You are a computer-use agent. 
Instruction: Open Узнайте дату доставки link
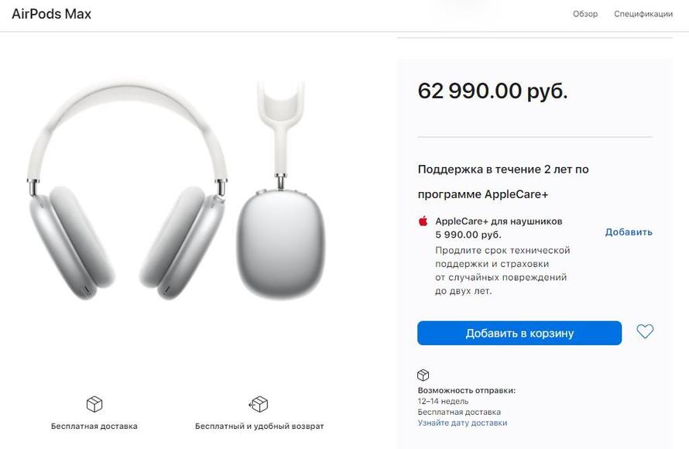(x=462, y=423)
